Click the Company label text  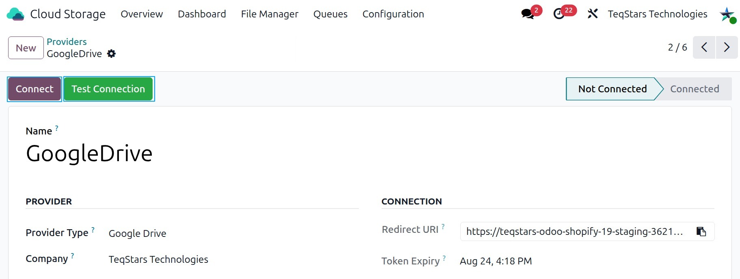(x=47, y=259)
